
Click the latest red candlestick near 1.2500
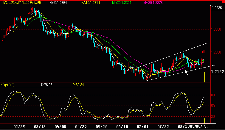click(x=204, y=51)
